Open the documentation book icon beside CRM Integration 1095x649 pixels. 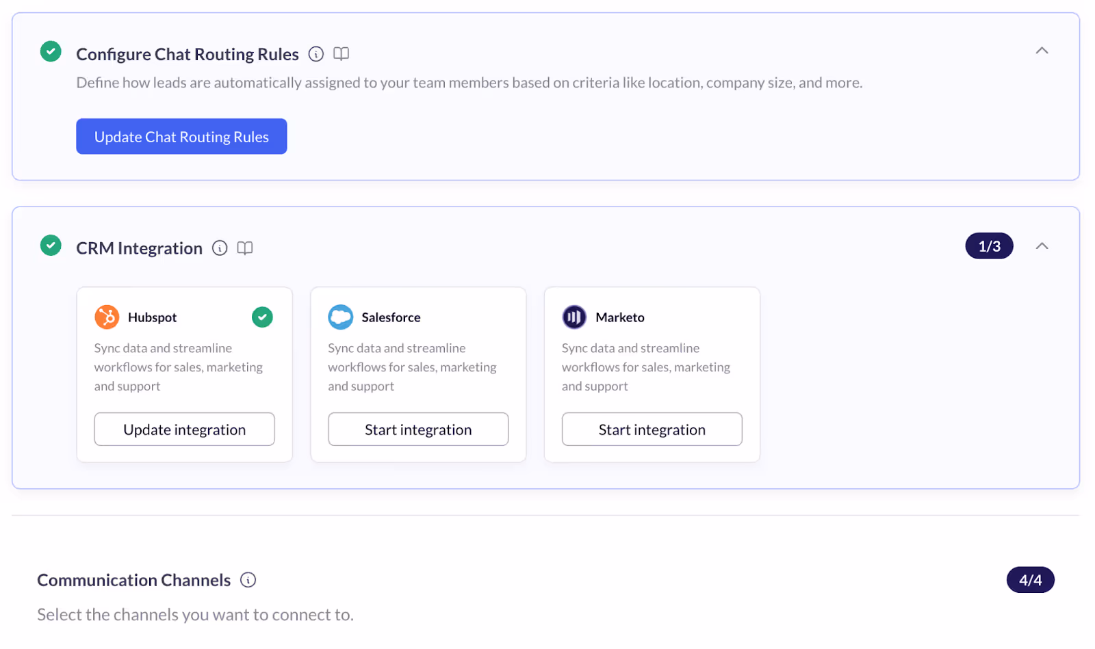[x=244, y=248]
